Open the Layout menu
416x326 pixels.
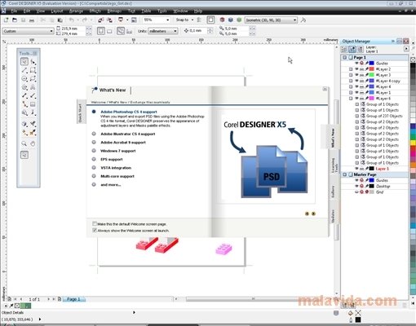point(57,11)
